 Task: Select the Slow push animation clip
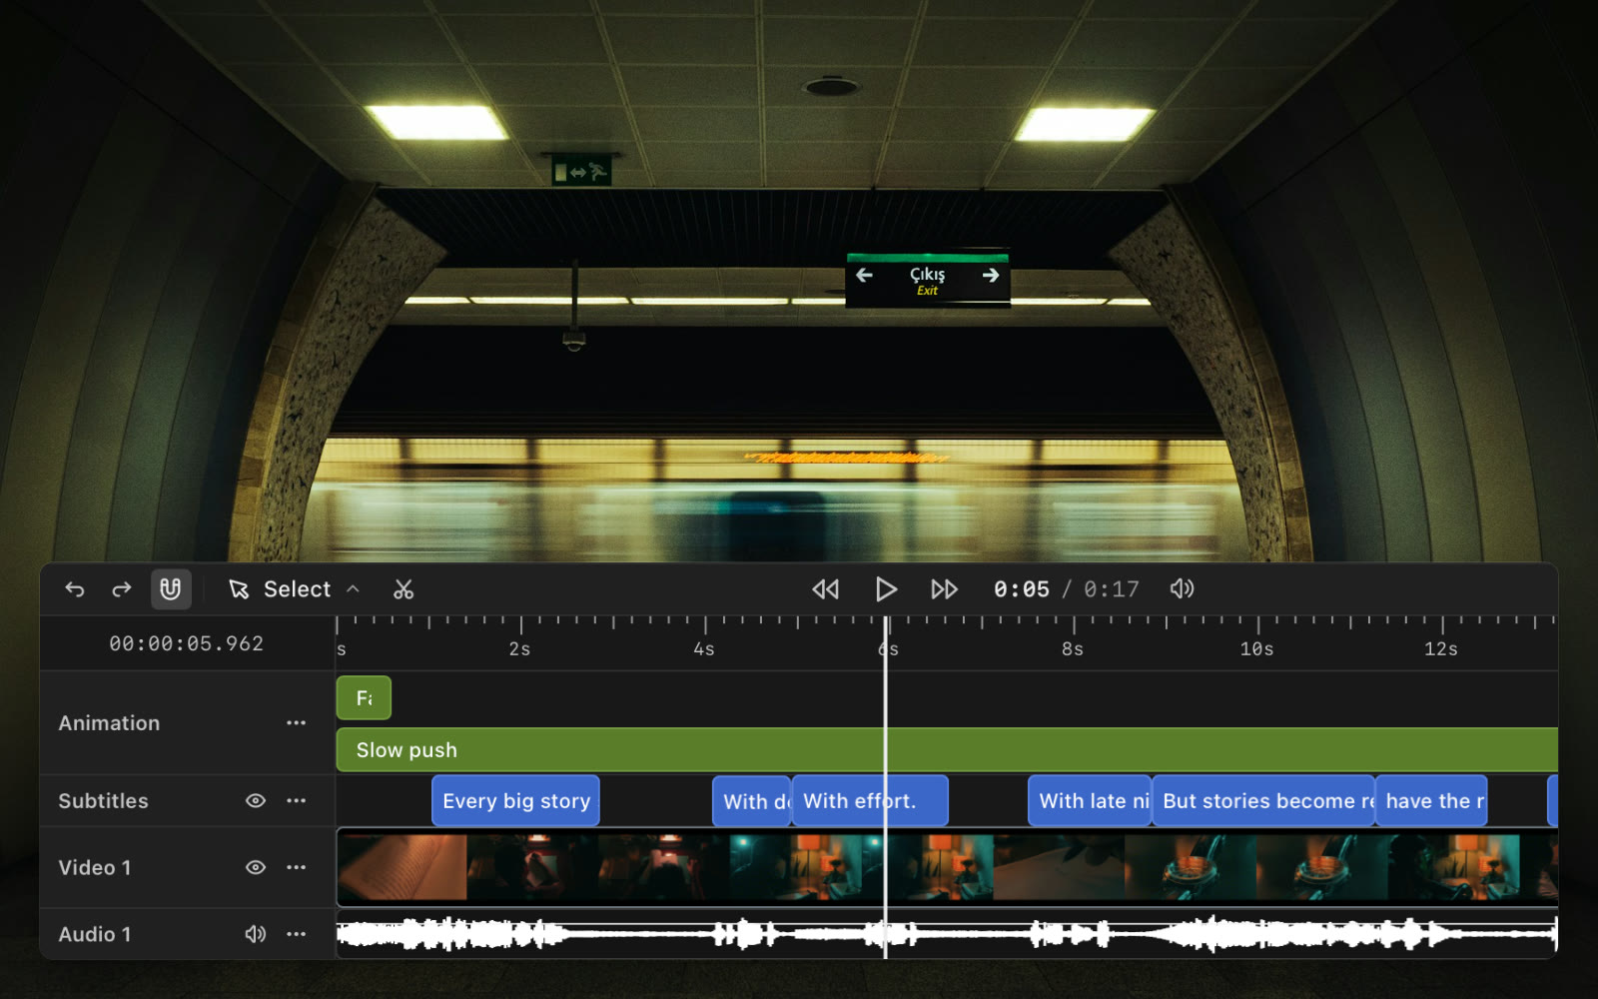click(947, 750)
